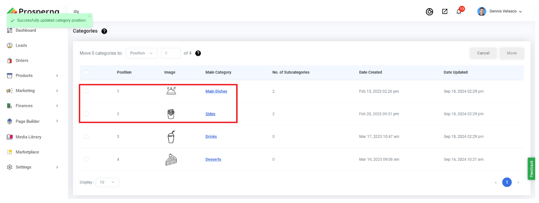Click the Cancel button

[x=483, y=53]
